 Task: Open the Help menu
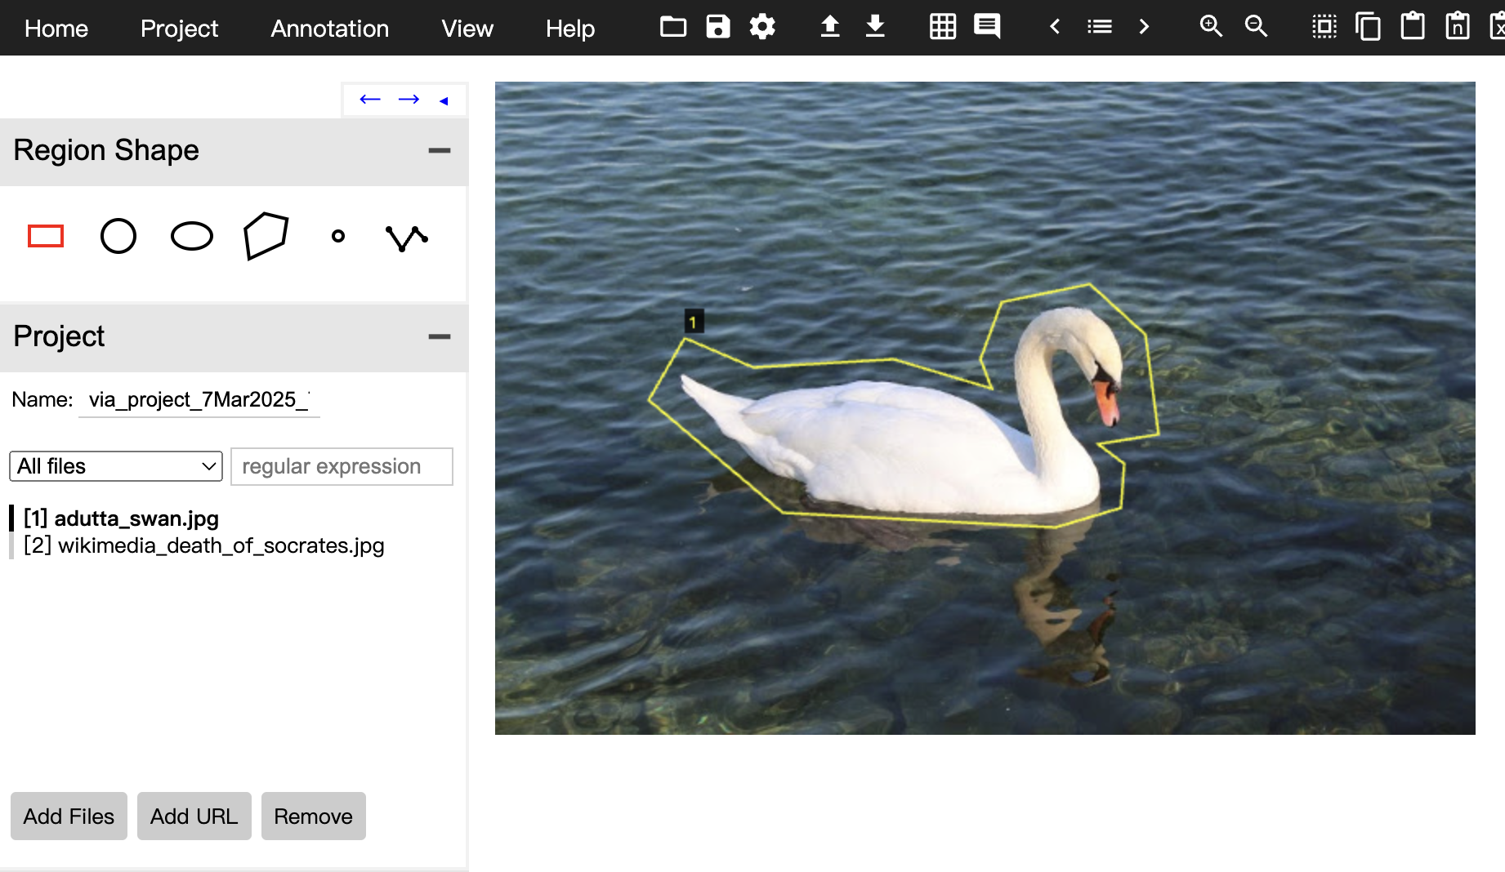[x=570, y=29]
